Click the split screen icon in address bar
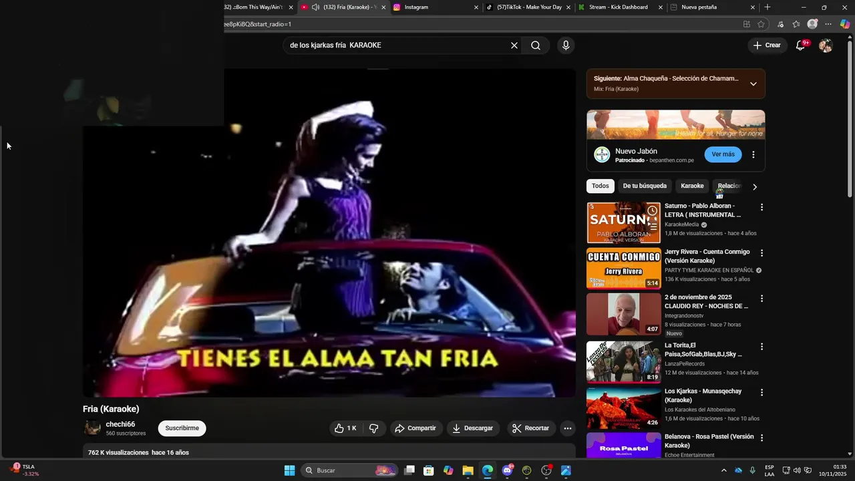855x481 pixels. click(x=747, y=24)
